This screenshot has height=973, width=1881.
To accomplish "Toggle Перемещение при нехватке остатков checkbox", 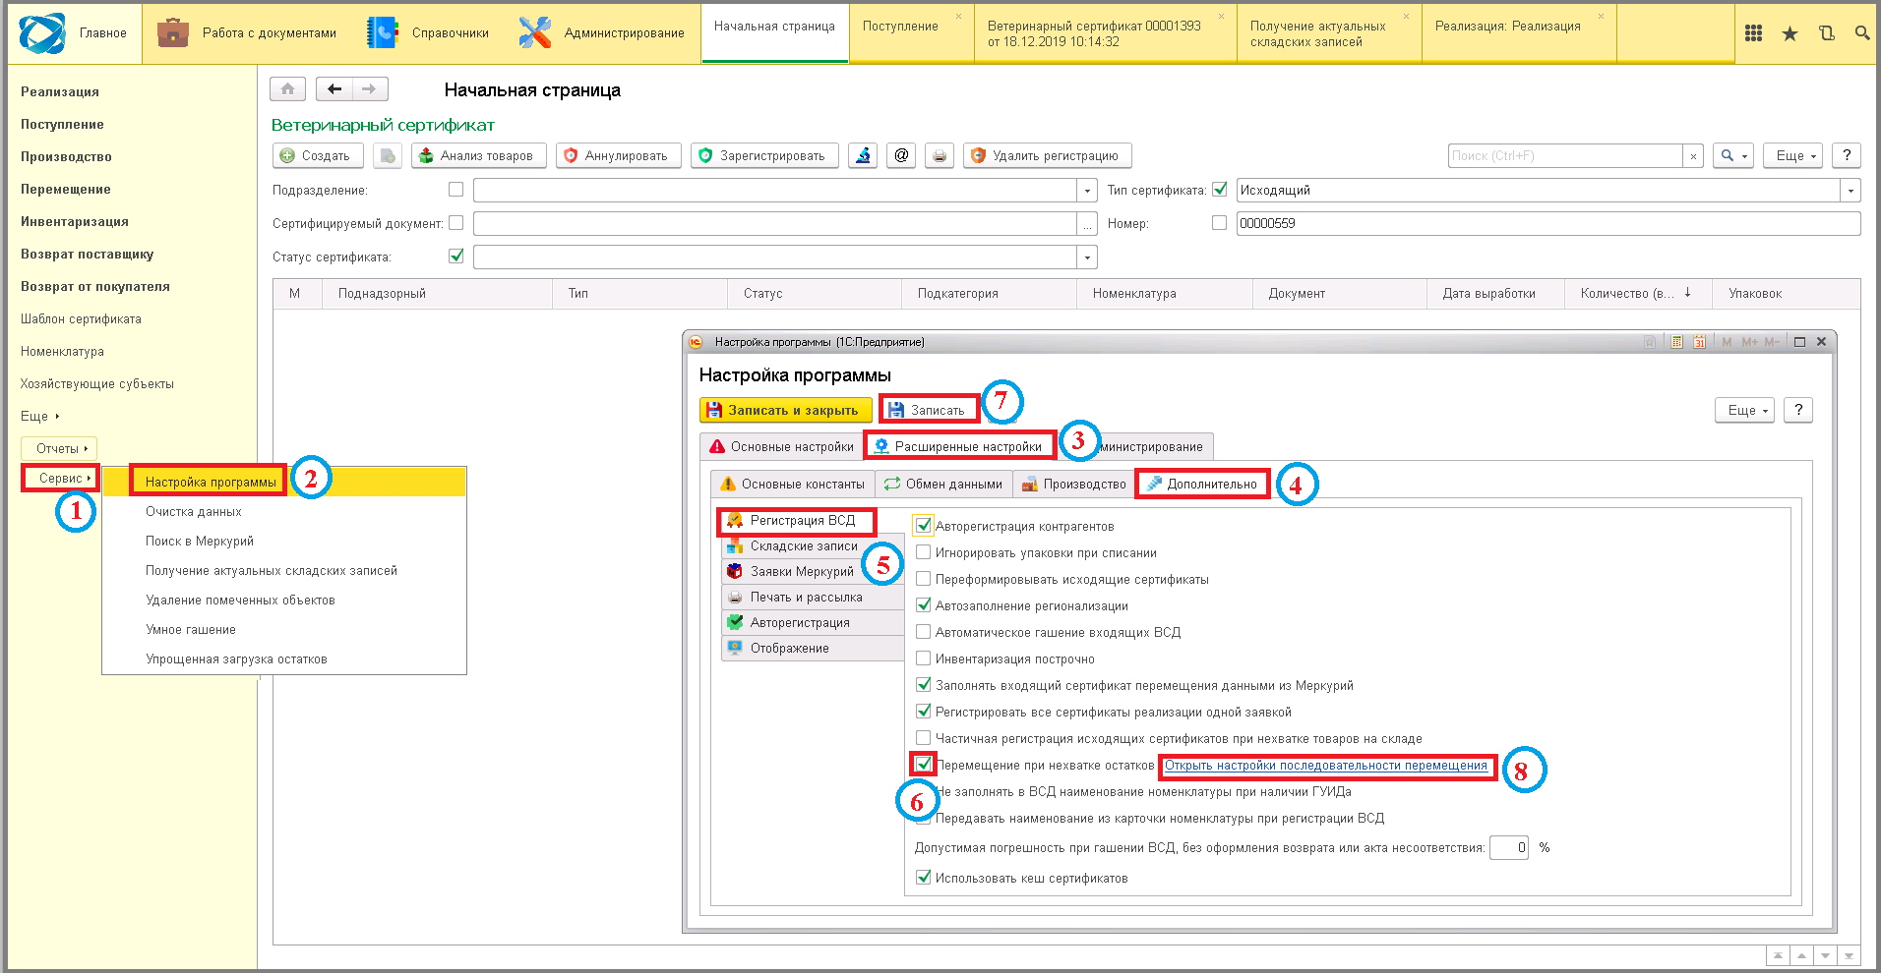I will click(x=923, y=764).
